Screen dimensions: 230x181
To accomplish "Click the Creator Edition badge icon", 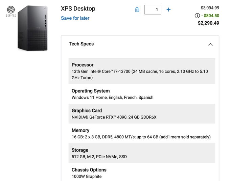I will 11,11.
